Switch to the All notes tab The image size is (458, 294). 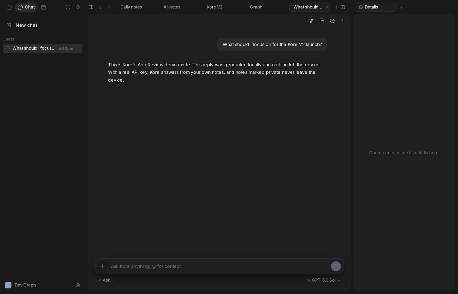tap(172, 7)
